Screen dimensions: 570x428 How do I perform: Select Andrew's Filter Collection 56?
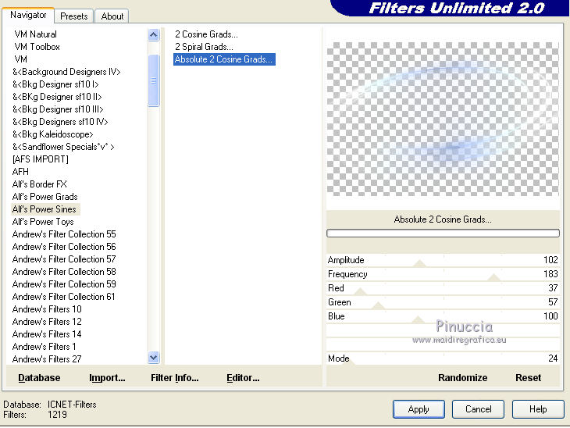pos(64,247)
